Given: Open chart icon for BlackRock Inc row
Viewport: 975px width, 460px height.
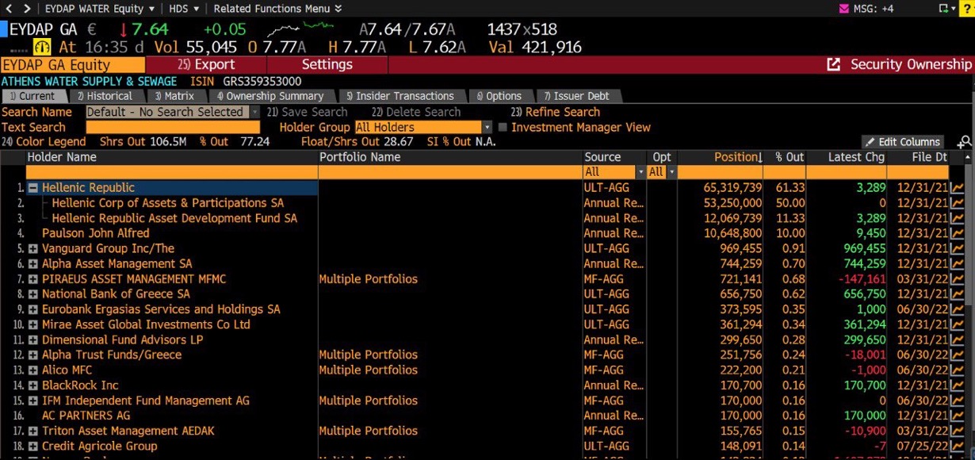Looking at the screenshot, I should [x=958, y=385].
